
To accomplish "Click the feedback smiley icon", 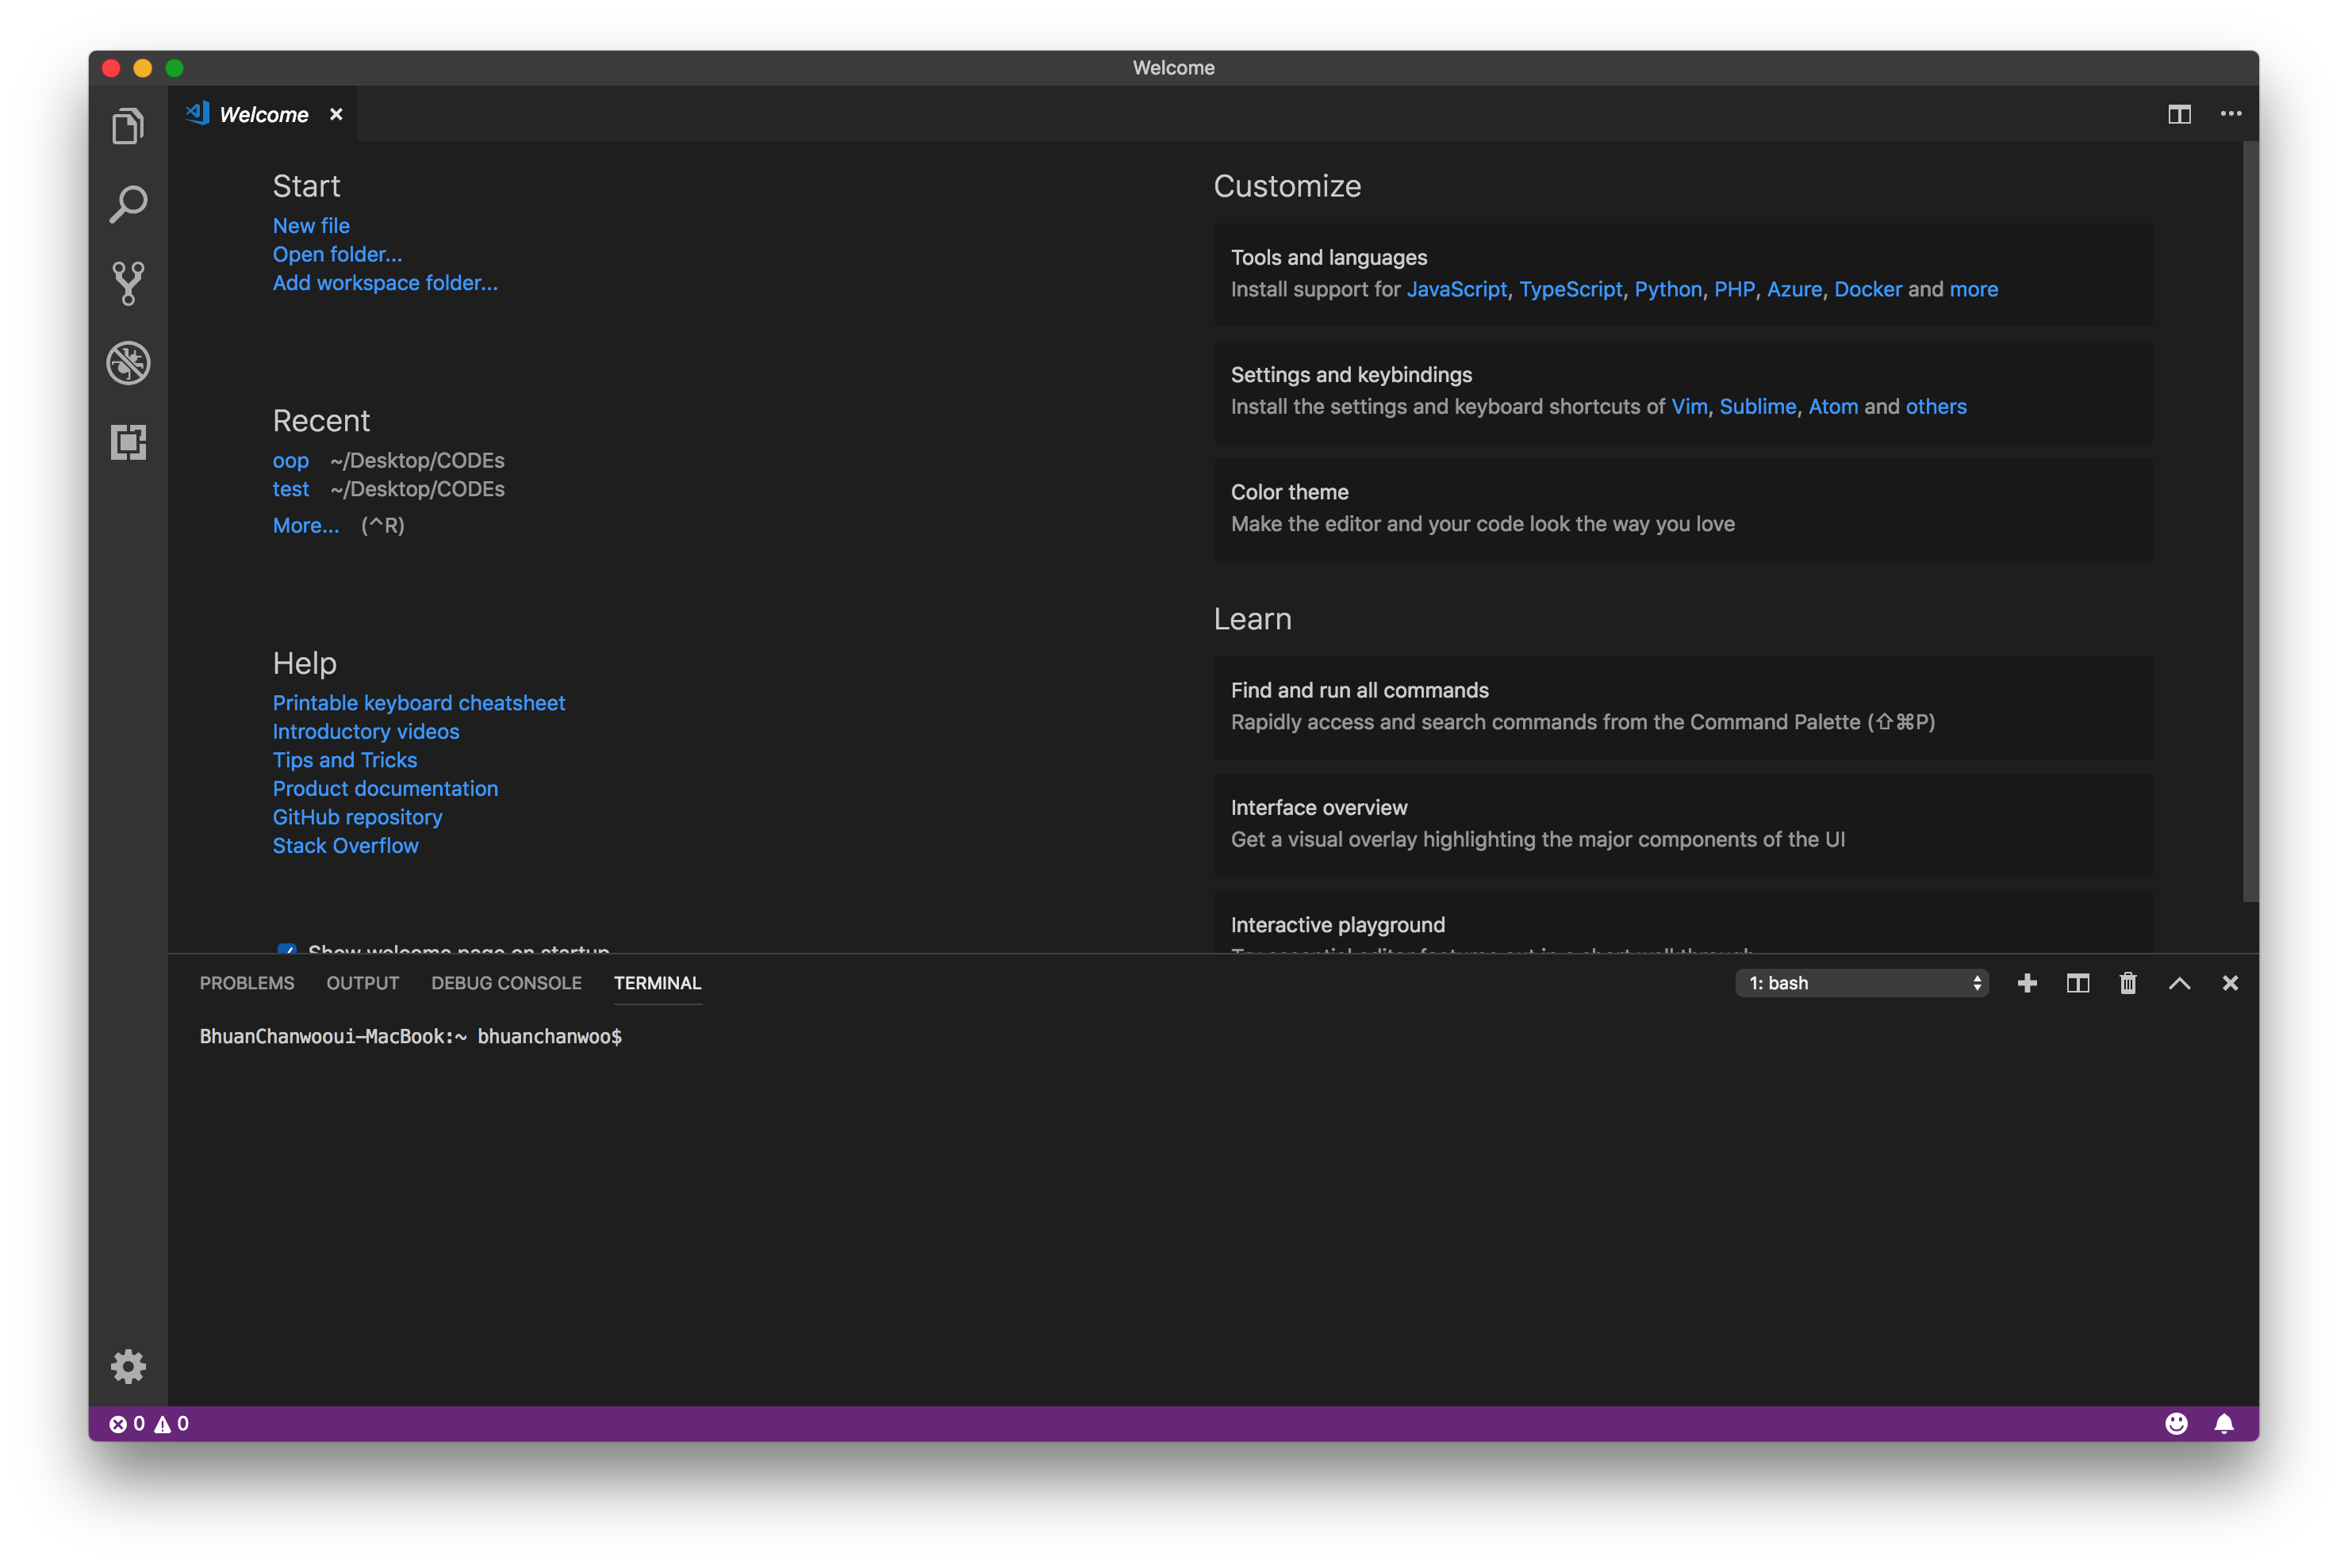I will coord(2176,1423).
